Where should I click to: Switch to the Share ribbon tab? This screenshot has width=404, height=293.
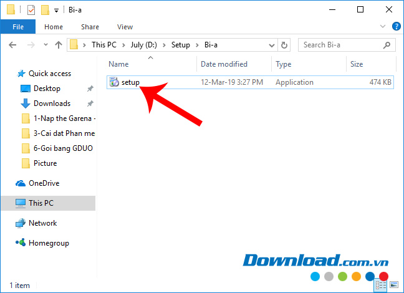[90, 27]
